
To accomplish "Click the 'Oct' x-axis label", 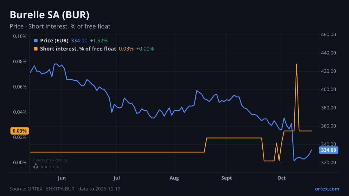I will click(x=282, y=178).
